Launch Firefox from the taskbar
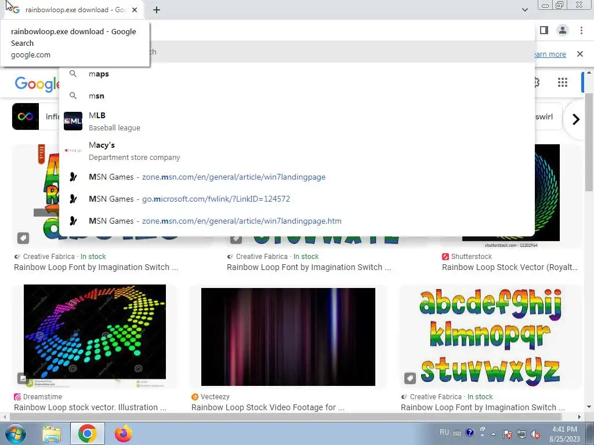 (124, 433)
